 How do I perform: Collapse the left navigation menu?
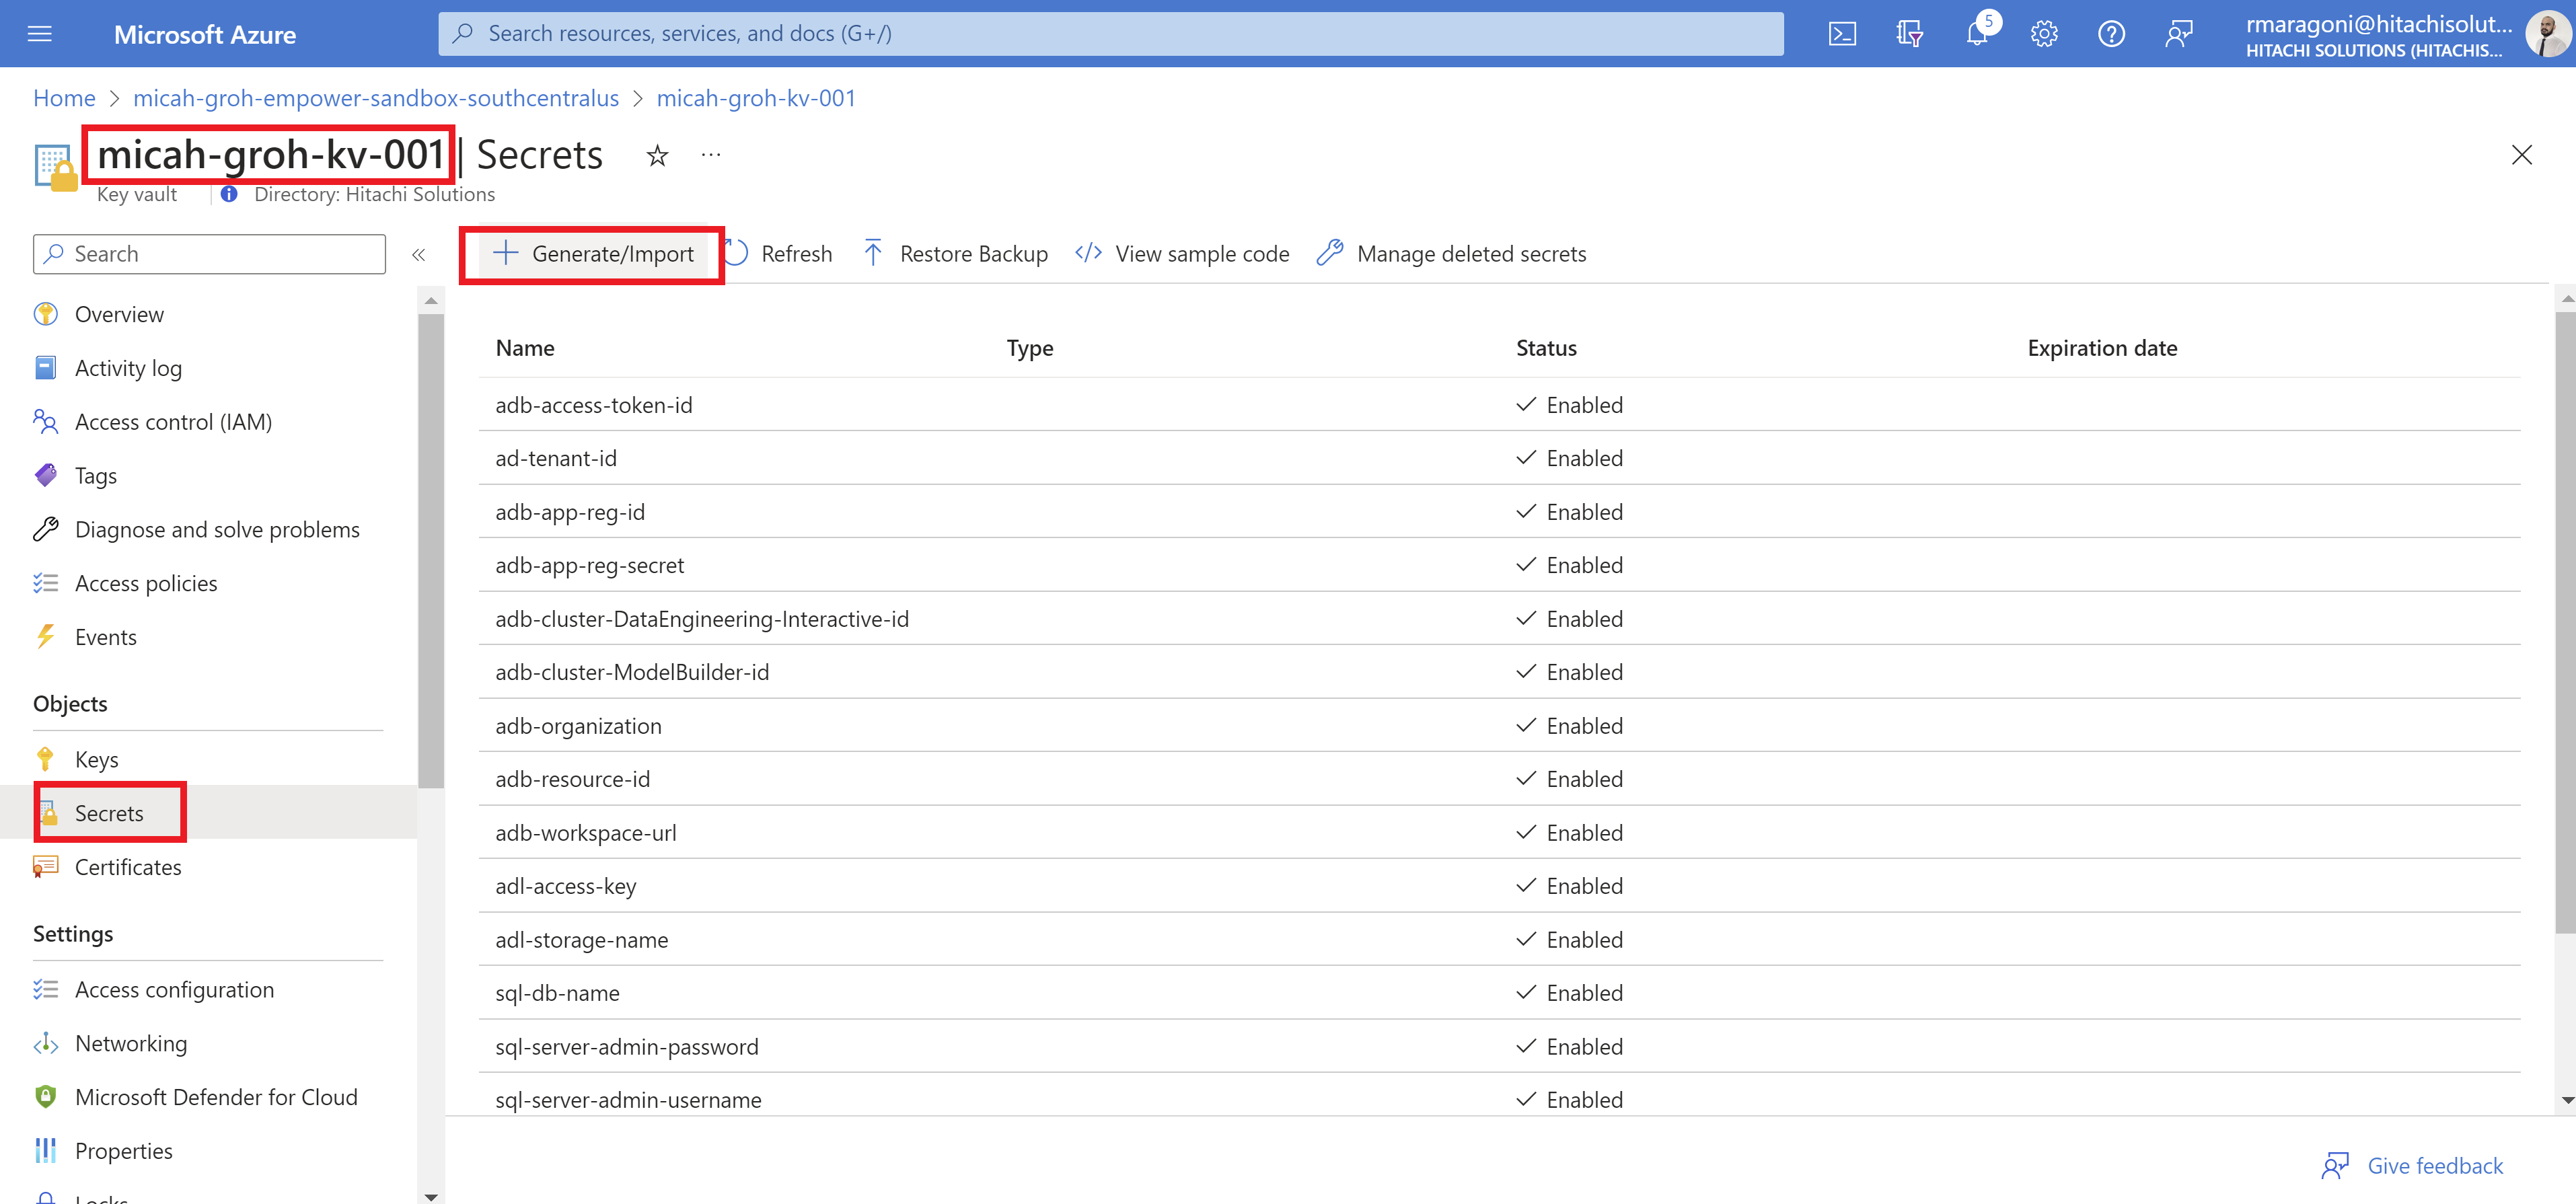(x=418, y=254)
